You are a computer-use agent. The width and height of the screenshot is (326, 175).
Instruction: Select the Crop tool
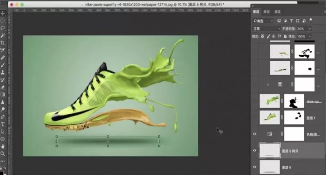pyautogui.click(x=3, y=43)
